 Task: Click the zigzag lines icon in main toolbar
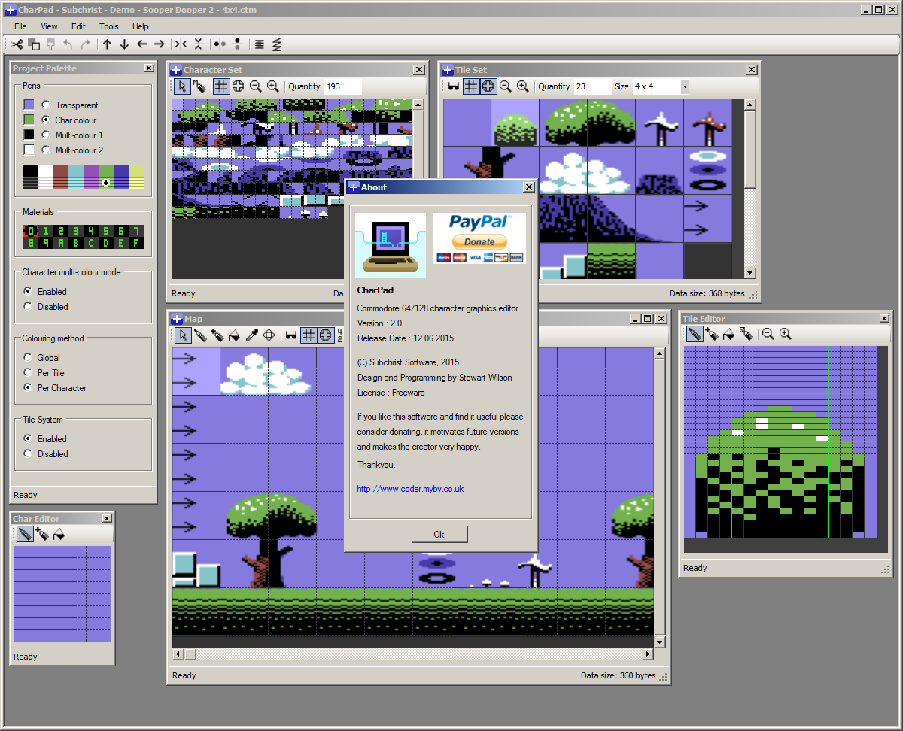tap(277, 44)
